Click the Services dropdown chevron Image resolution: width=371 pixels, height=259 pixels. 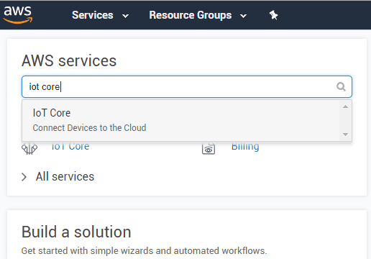125,16
